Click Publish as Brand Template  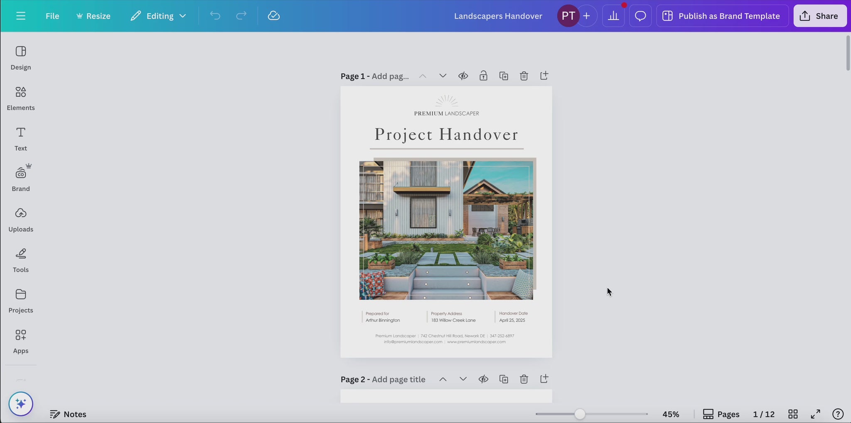coord(722,16)
